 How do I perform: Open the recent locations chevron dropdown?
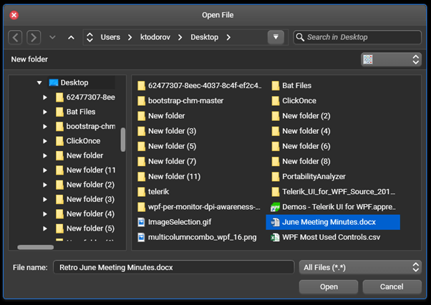[52, 37]
